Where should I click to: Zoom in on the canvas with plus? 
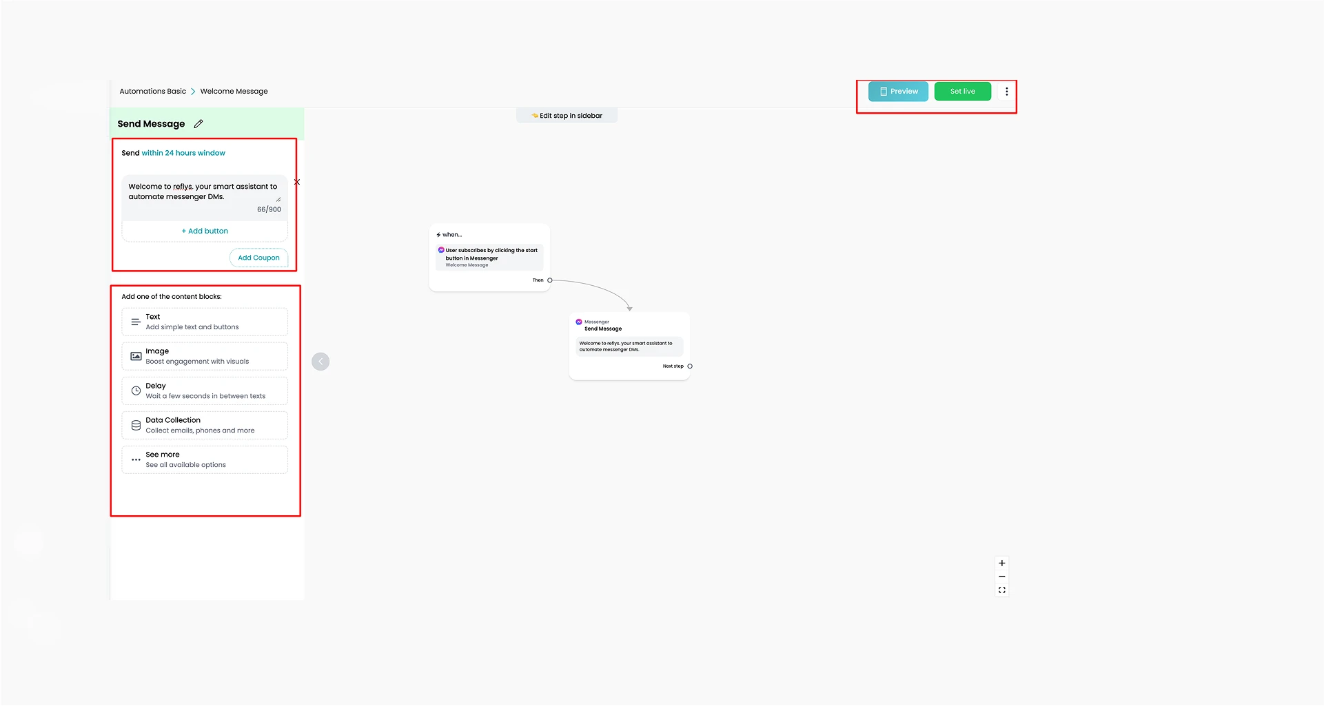tap(1002, 563)
